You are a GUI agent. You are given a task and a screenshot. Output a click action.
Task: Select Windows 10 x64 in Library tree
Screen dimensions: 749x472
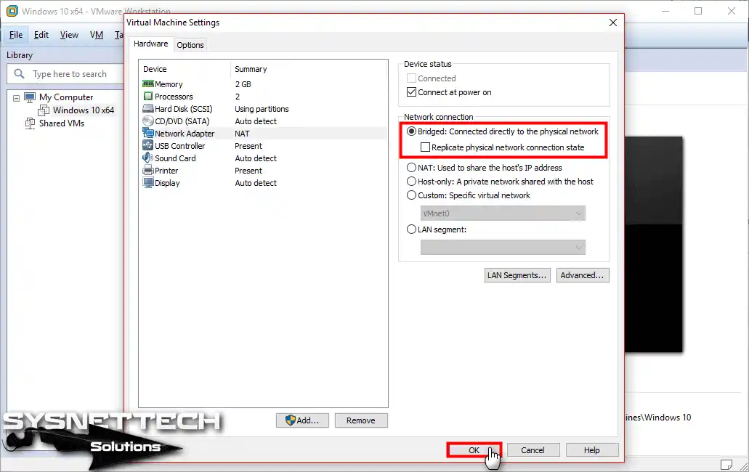[83, 110]
